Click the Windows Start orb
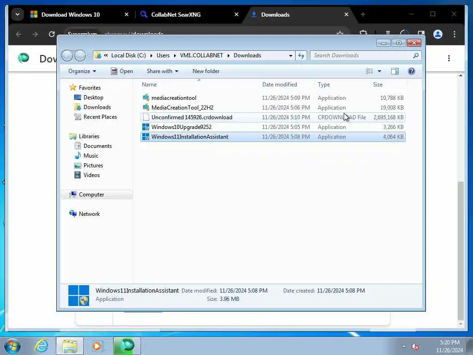Viewport: 473px width, 355px height. click(x=12, y=346)
